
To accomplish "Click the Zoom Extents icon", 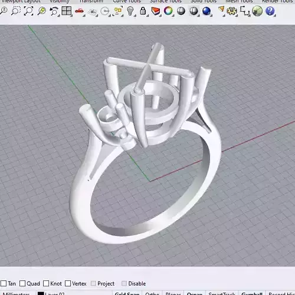I will [x=29, y=11].
